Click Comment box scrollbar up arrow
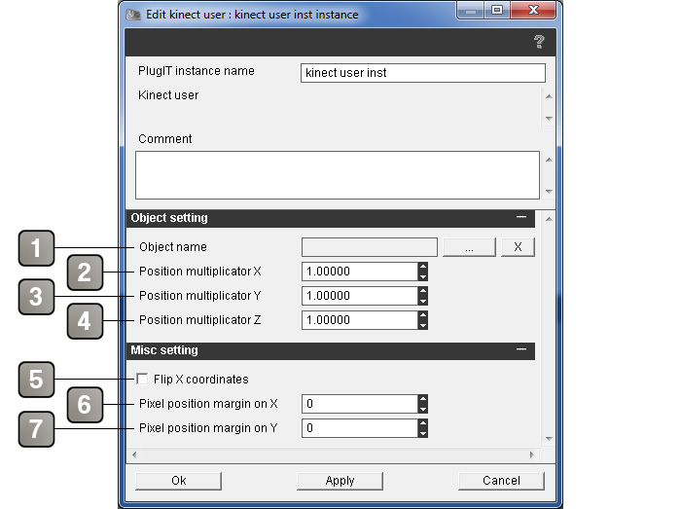This screenshot has height=509, width=681. point(549,160)
